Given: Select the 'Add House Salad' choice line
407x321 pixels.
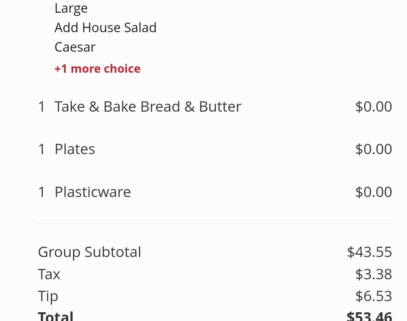Looking at the screenshot, I should 105,27.
